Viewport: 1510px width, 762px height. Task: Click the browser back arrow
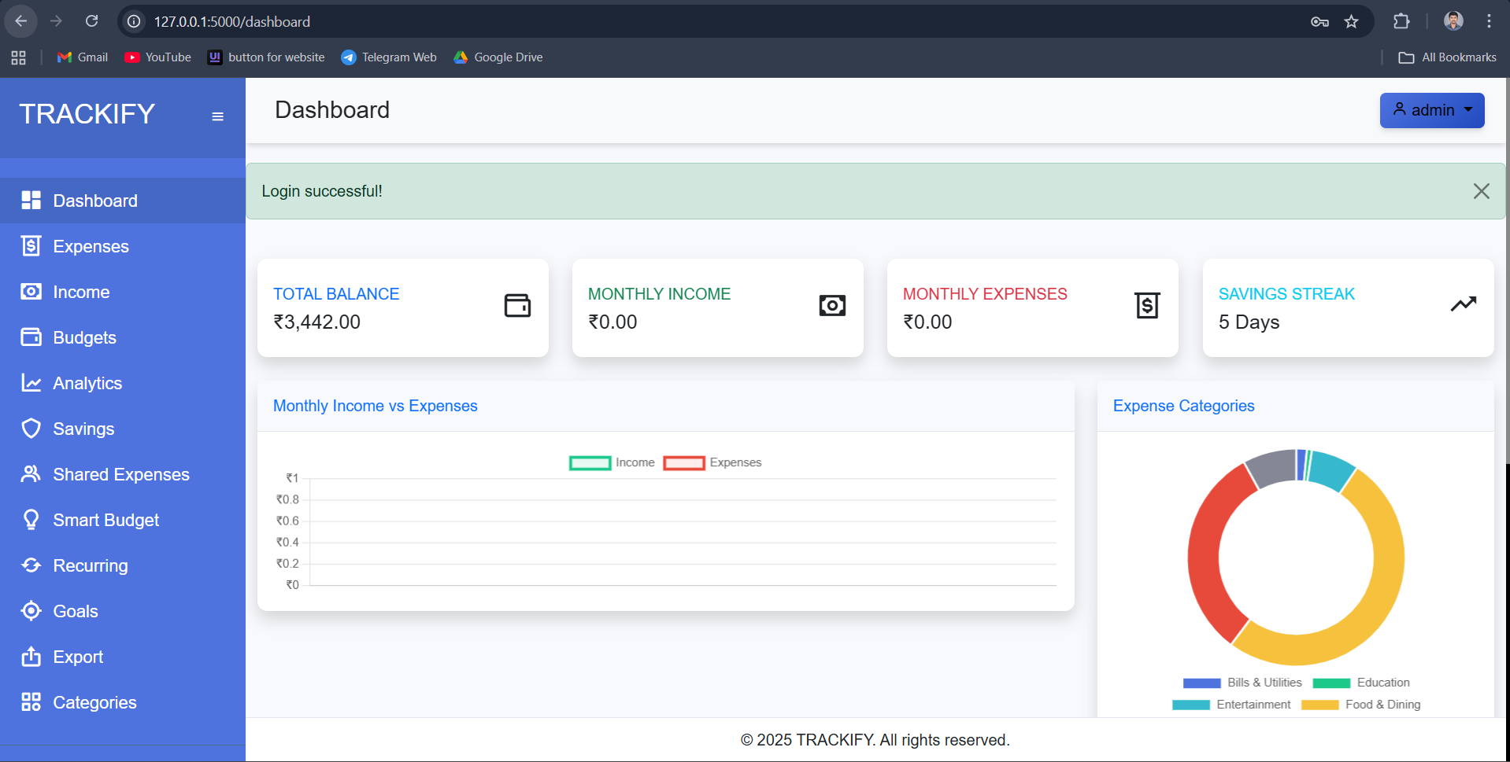click(21, 21)
